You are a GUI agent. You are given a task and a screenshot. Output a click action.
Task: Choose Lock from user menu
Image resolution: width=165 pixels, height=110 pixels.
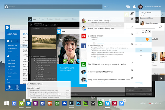142,15
